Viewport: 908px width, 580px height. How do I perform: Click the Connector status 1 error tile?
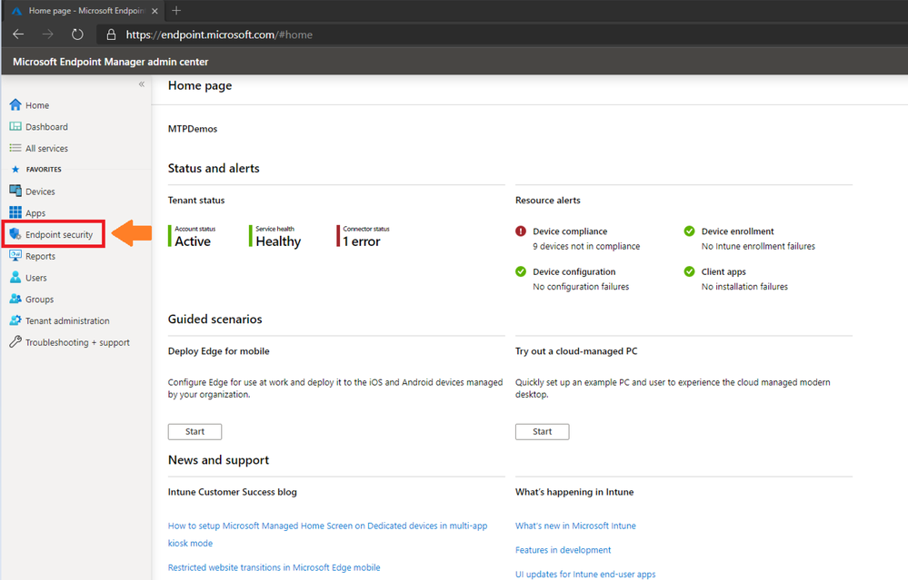click(363, 237)
